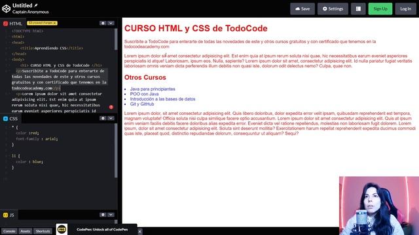Click the 'Untitled' pen title

tap(22, 5)
